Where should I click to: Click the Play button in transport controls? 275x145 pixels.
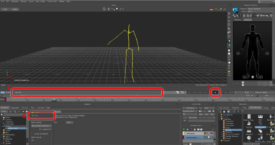click(x=215, y=92)
